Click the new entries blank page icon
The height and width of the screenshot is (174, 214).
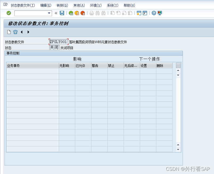click(x=9, y=32)
